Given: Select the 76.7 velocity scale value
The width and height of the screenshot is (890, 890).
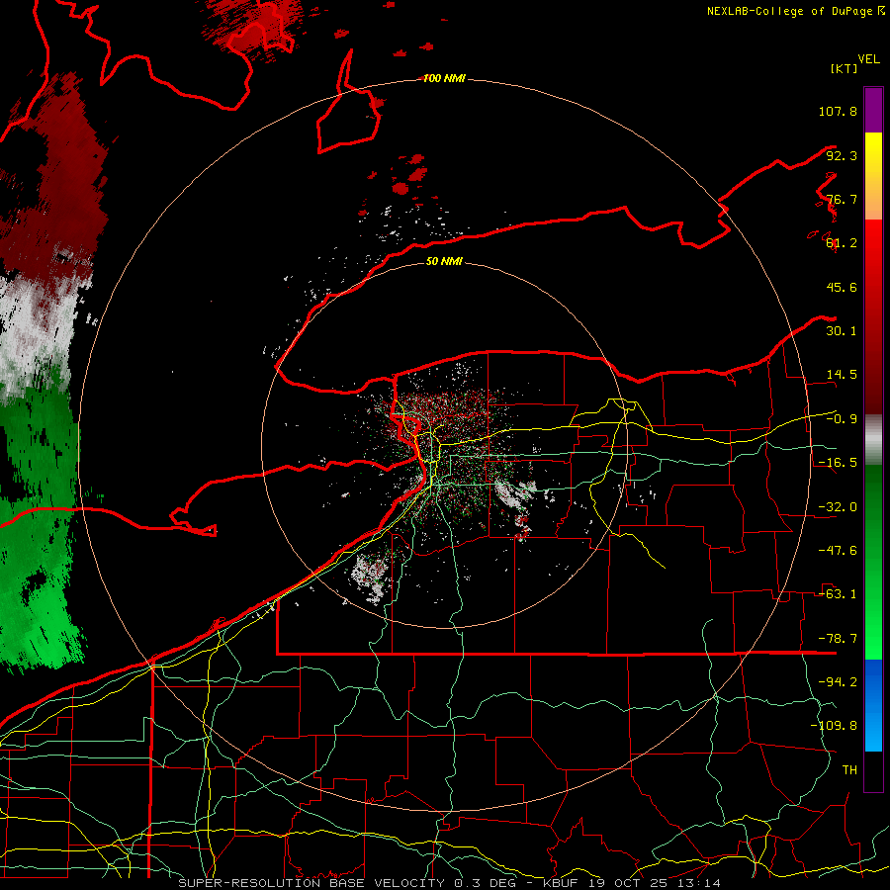Looking at the screenshot, I should pyautogui.click(x=842, y=199).
